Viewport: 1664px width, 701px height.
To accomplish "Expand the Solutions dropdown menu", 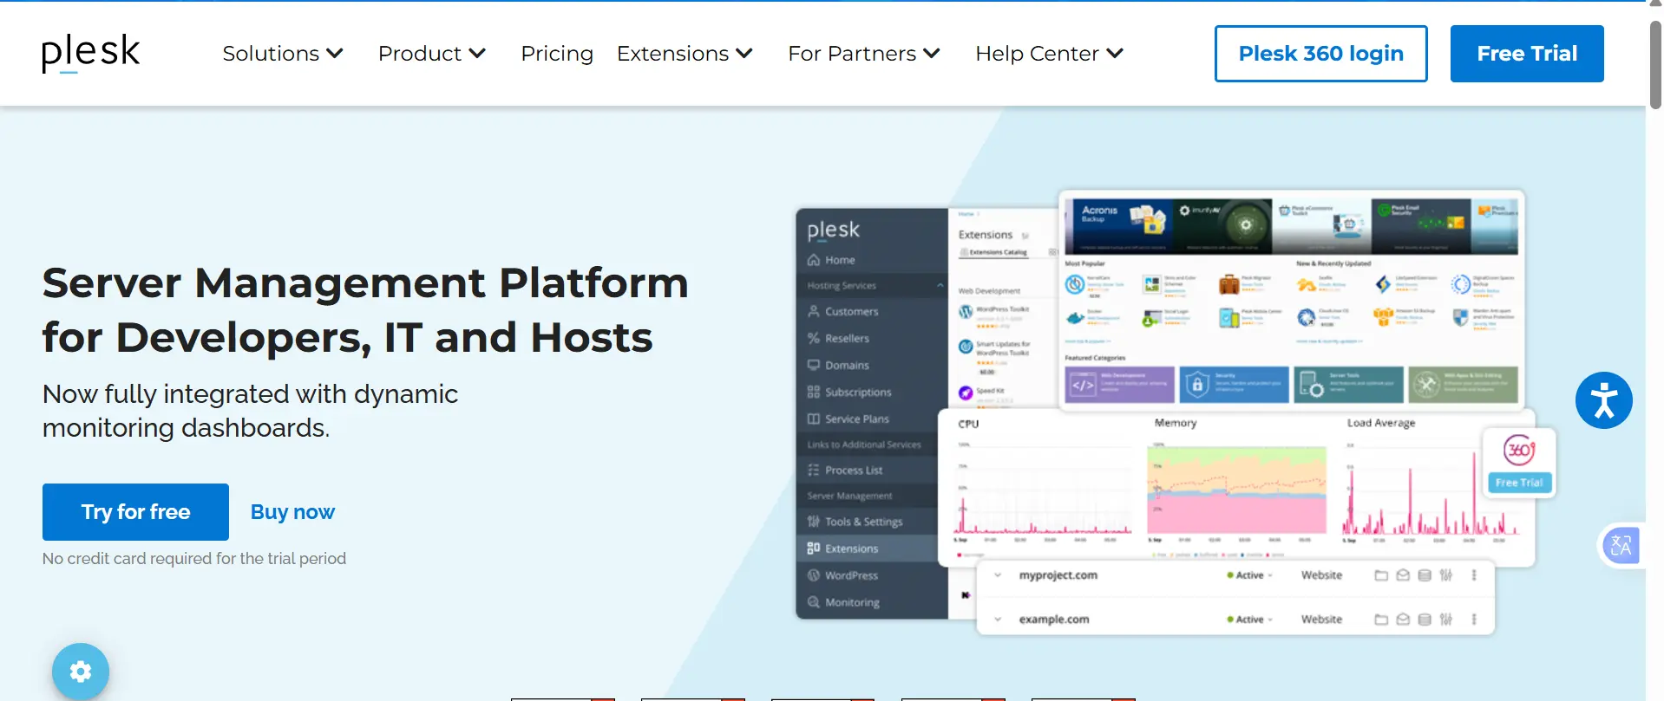I will [x=283, y=54].
